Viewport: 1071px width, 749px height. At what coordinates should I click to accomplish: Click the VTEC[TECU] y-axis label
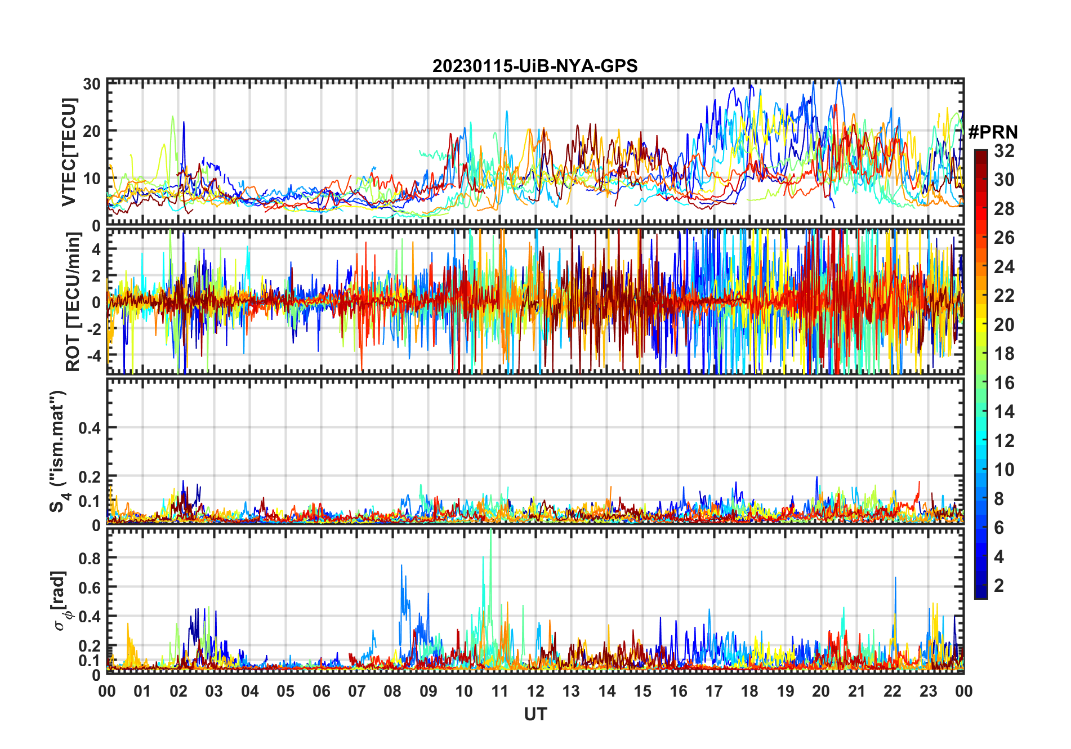[x=69, y=152]
